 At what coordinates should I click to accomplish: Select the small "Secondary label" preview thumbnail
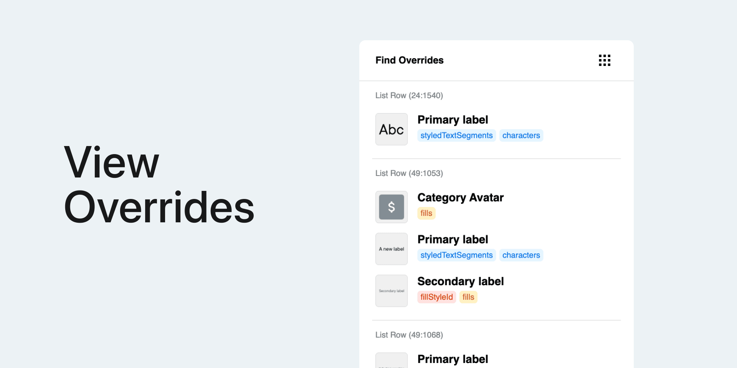pos(392,291)
